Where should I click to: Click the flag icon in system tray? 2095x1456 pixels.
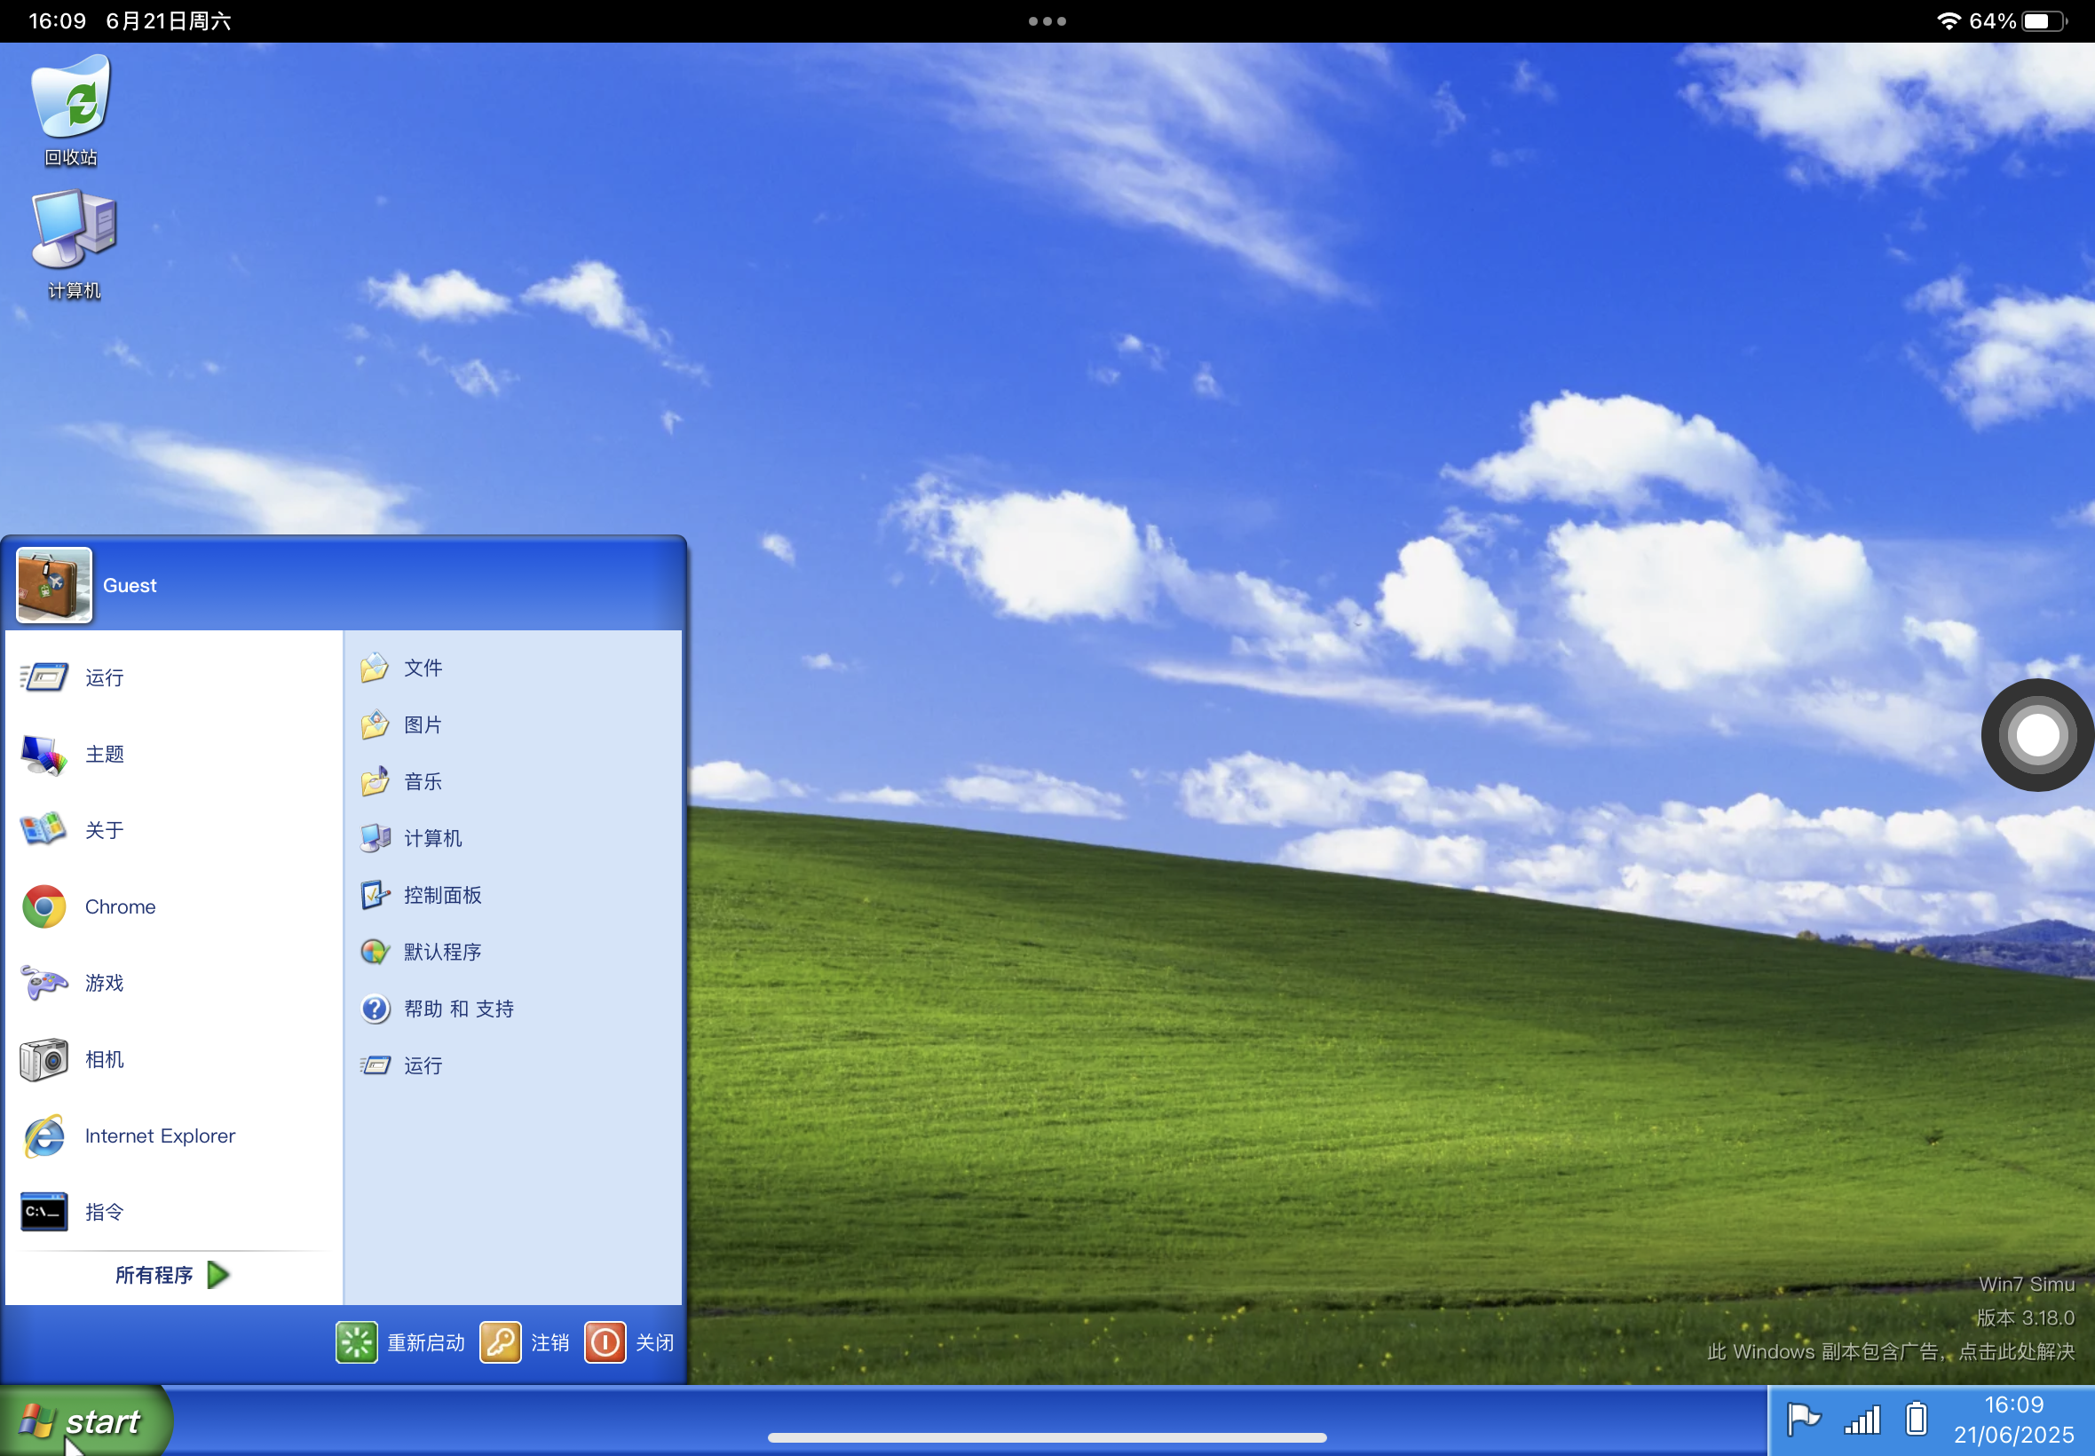(1802, 1420)
